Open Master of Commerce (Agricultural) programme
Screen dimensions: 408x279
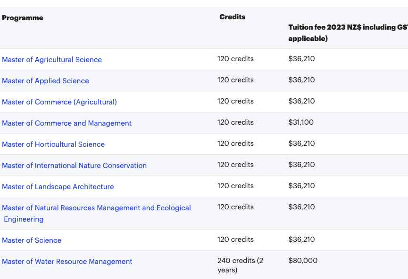[59, 102]
